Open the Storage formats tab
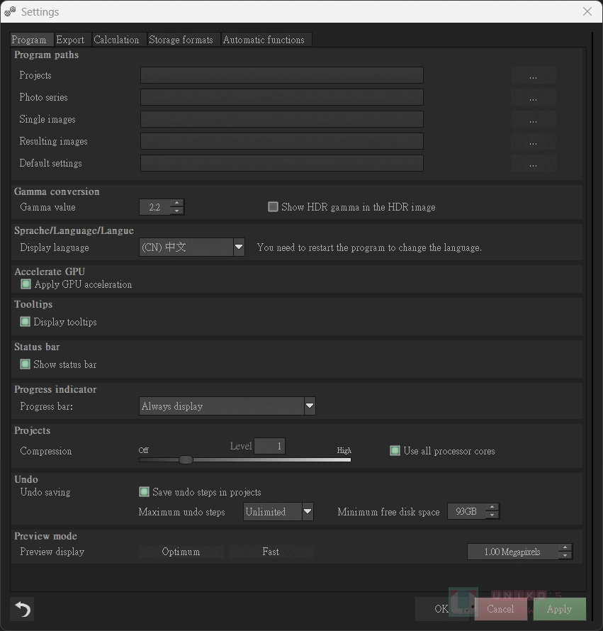Image resolution: width=603 pixels, height=631 pixels. pyautogui.click(x=181, y=40)
